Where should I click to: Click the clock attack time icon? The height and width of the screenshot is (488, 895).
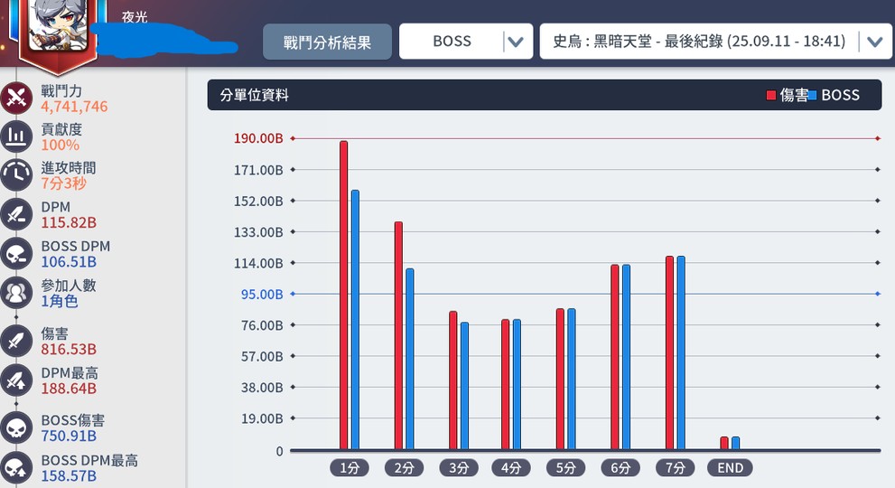(x=16, y=174)
